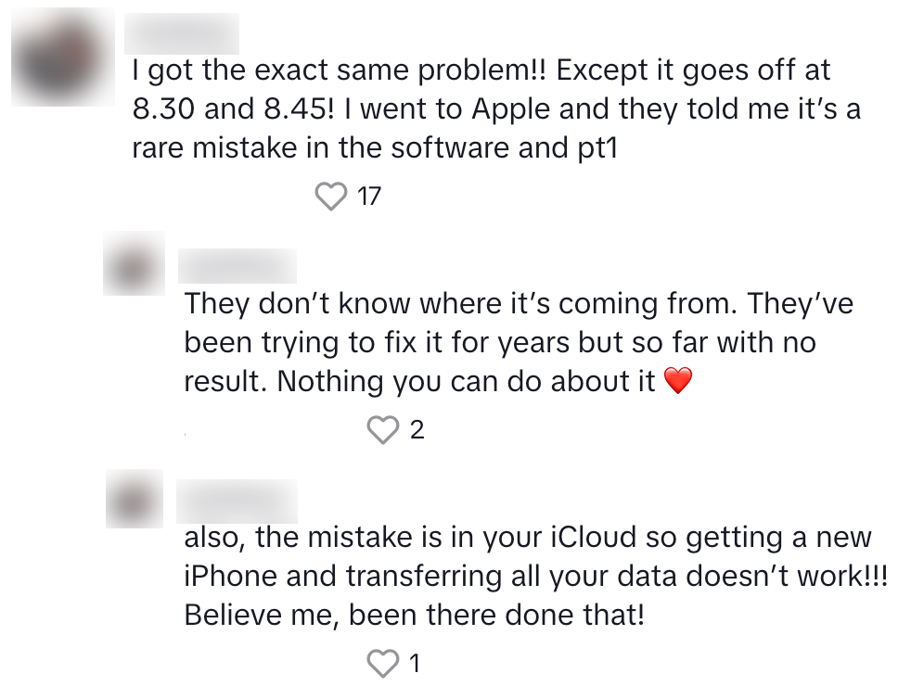Click the "Believe me, been there done that!" line
The width and height of the screenshot is (911, 686).
[414, 616]
